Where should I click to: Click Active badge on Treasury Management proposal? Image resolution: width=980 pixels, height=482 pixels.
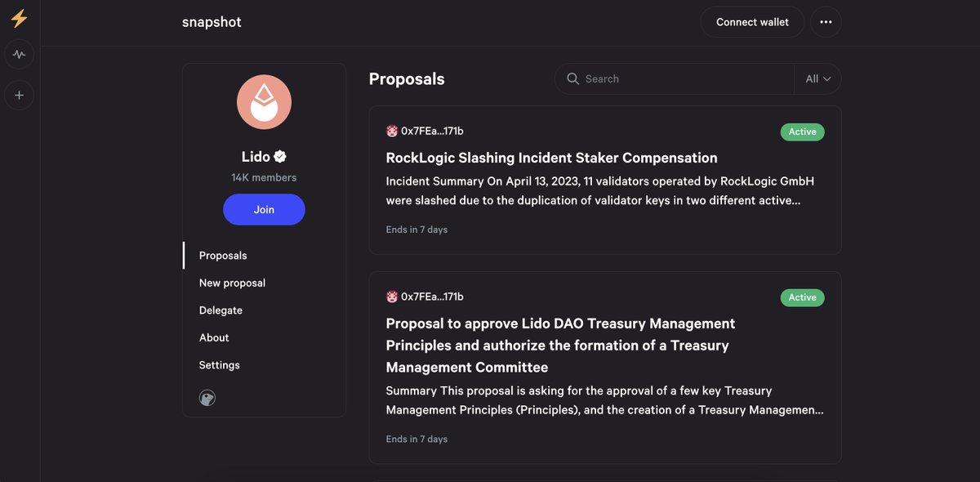click(802, 297)
